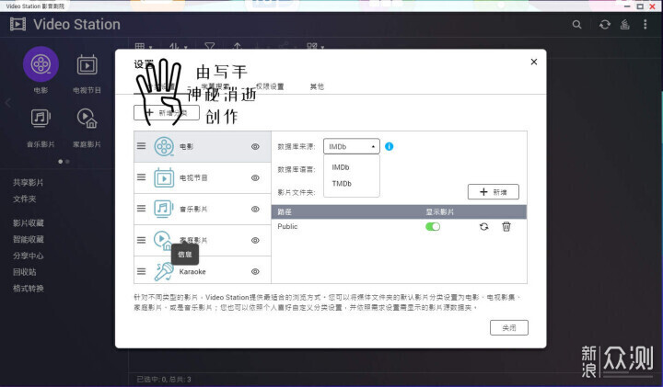Delete the Public folder with the trash icon
Screen dimensions: 663x387
click(x=506, y=227)
